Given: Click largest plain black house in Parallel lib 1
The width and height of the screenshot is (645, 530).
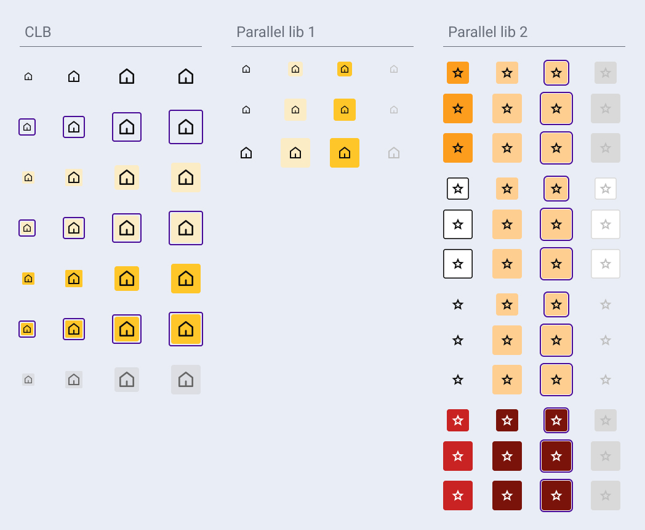Looking at the screenshot, I should (x=246, y=153).
